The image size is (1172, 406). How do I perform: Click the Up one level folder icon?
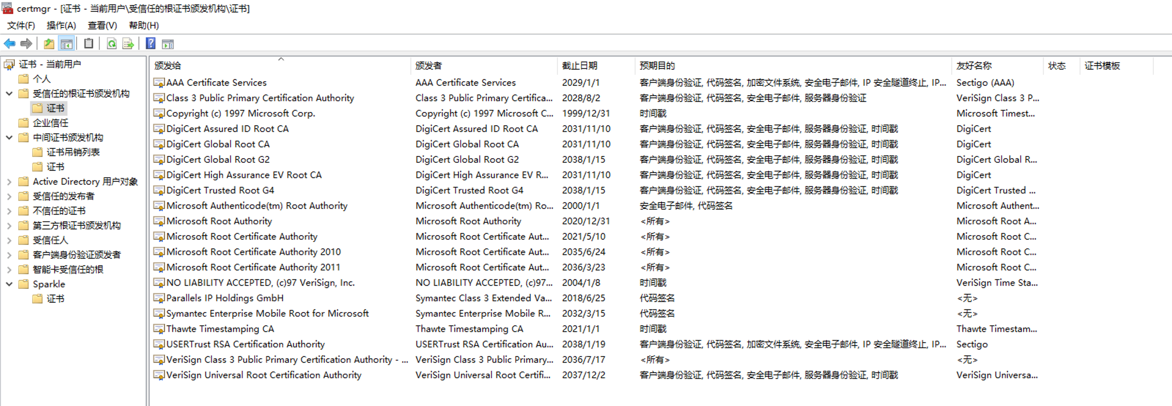point(49,44)
